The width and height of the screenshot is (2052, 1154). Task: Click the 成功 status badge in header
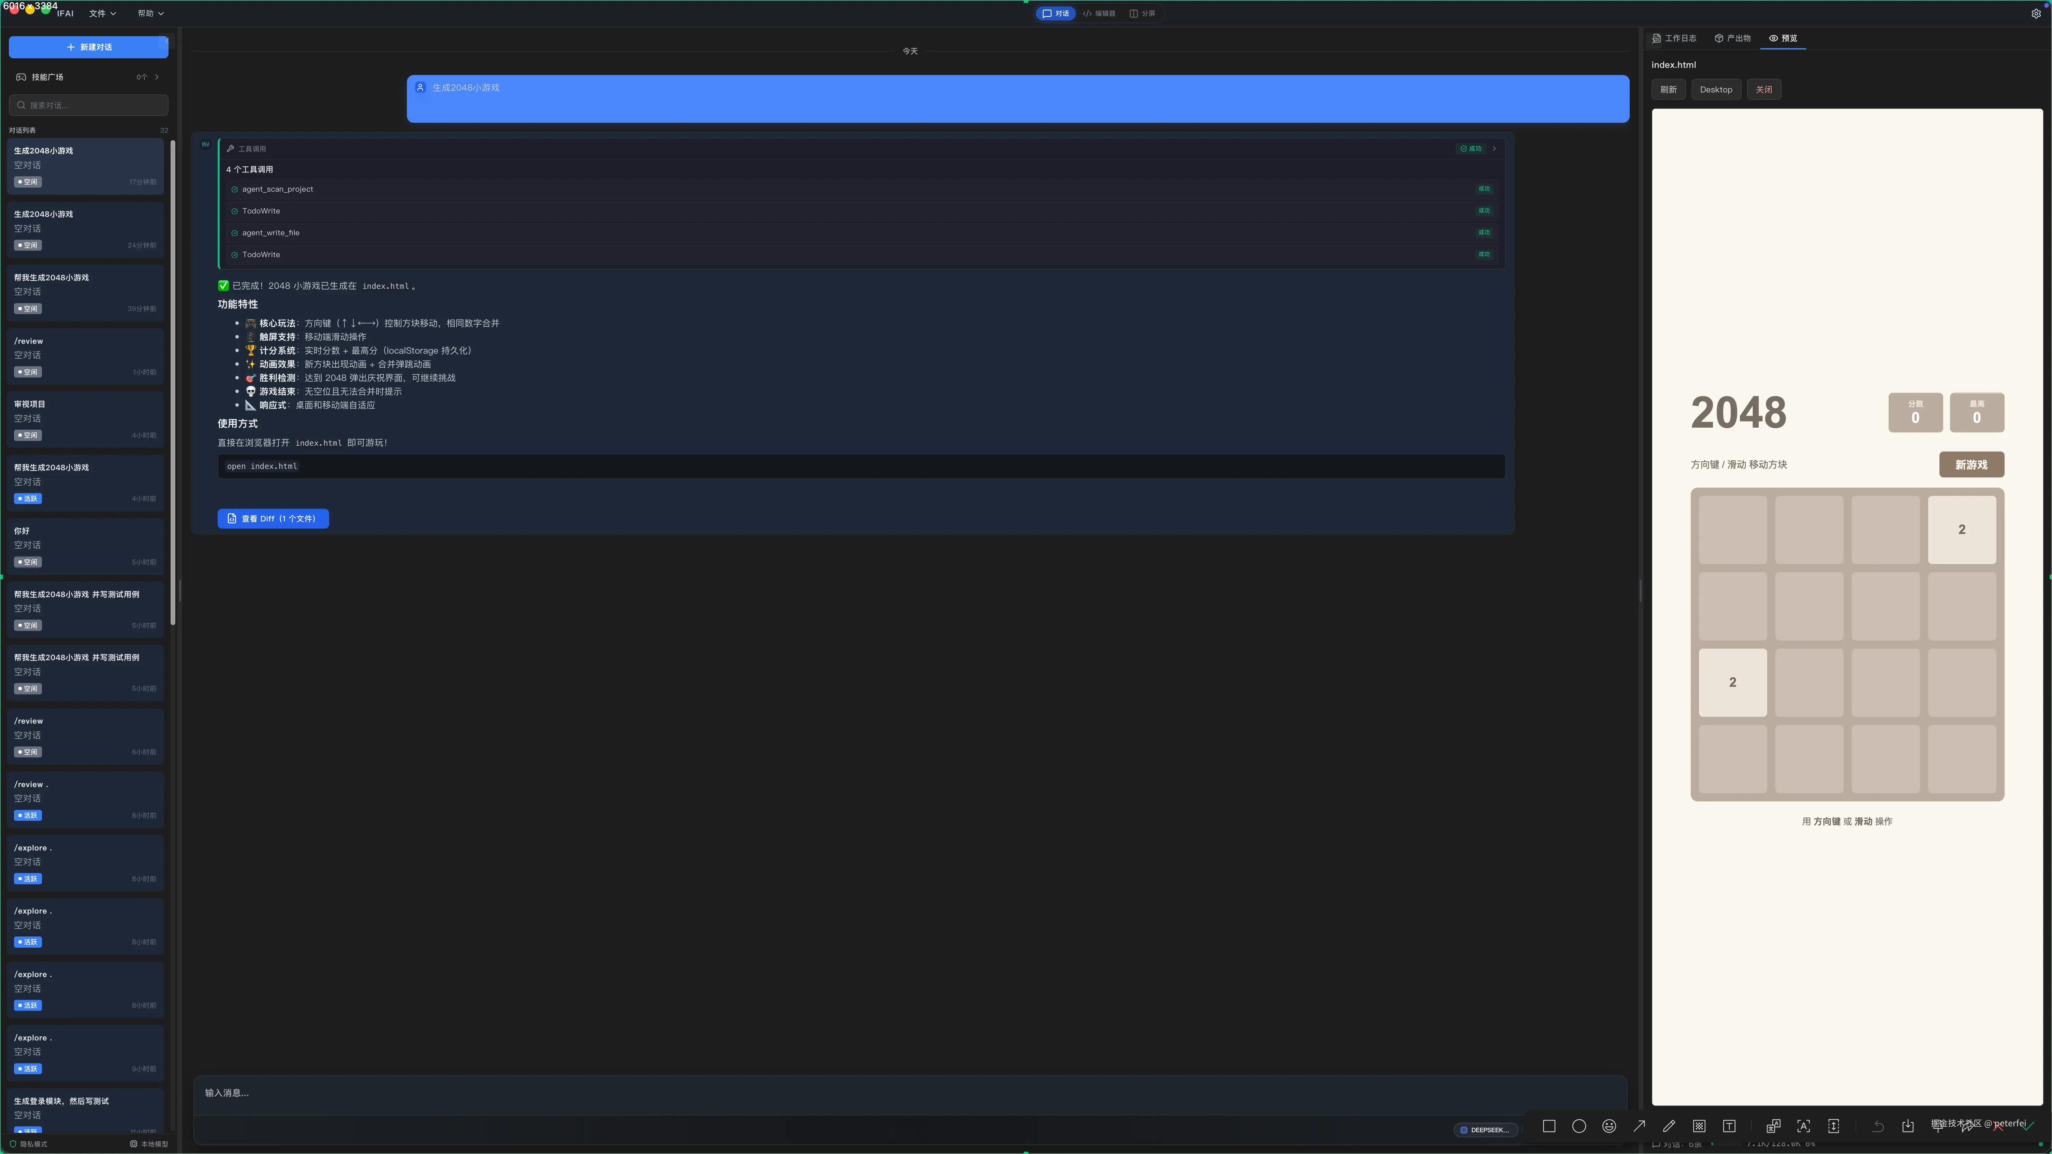tap(1470, 149)
